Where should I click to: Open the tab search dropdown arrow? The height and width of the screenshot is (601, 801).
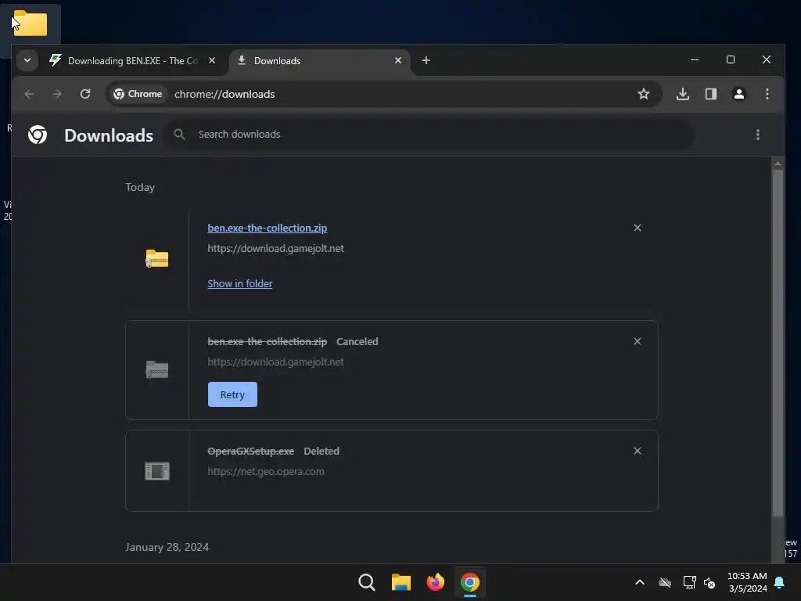(x=27, y=60)
